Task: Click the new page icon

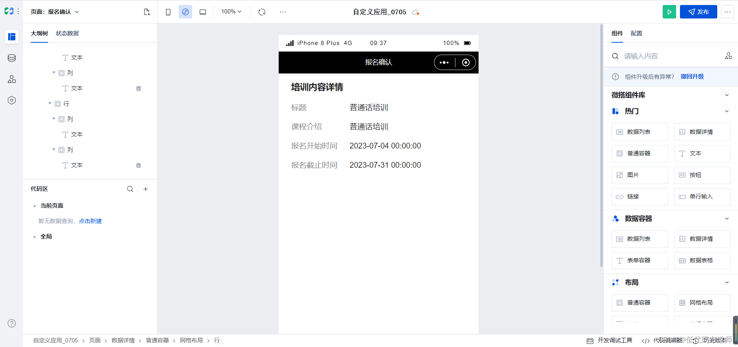Action: [x=147, y=12]
